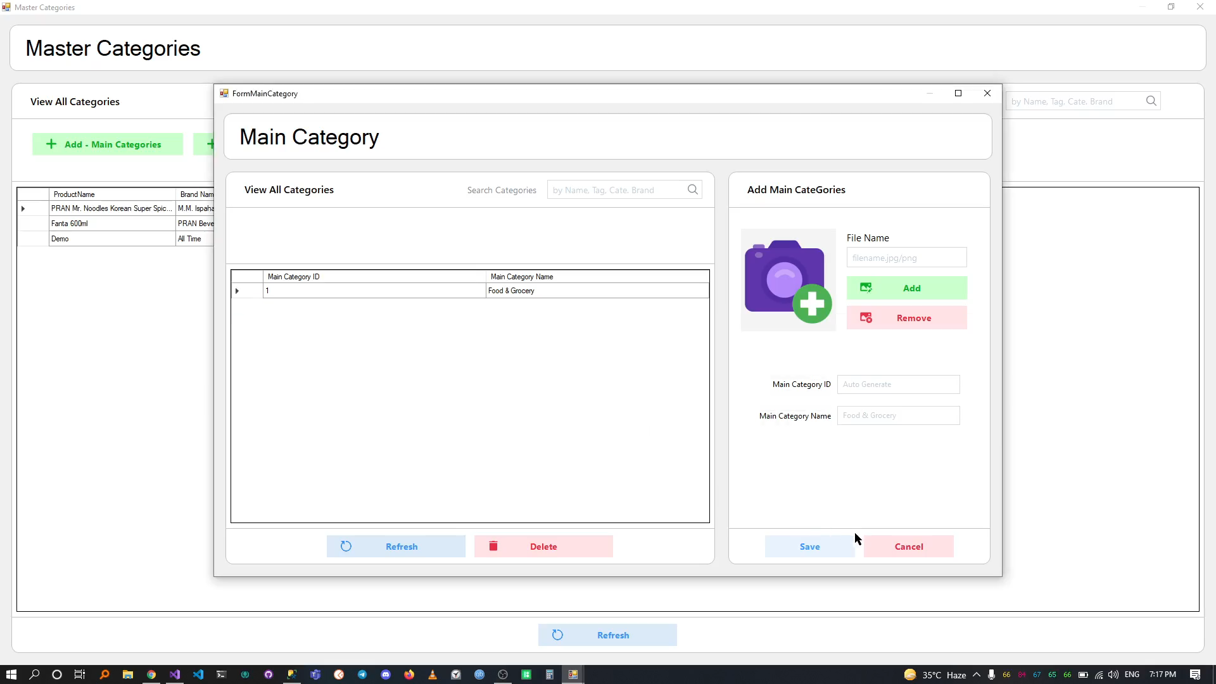Click the Delete trash button
Screen dimensions: 1216x684
coord(543,547)
